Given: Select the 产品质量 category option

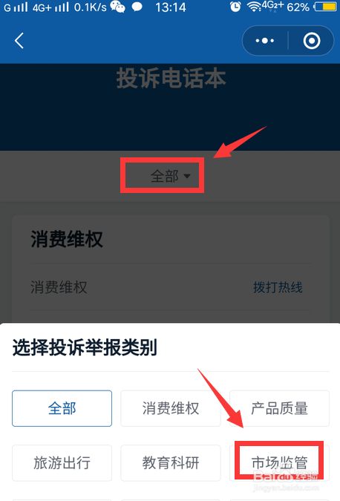Looking at the screenshot, I should 279,408.
